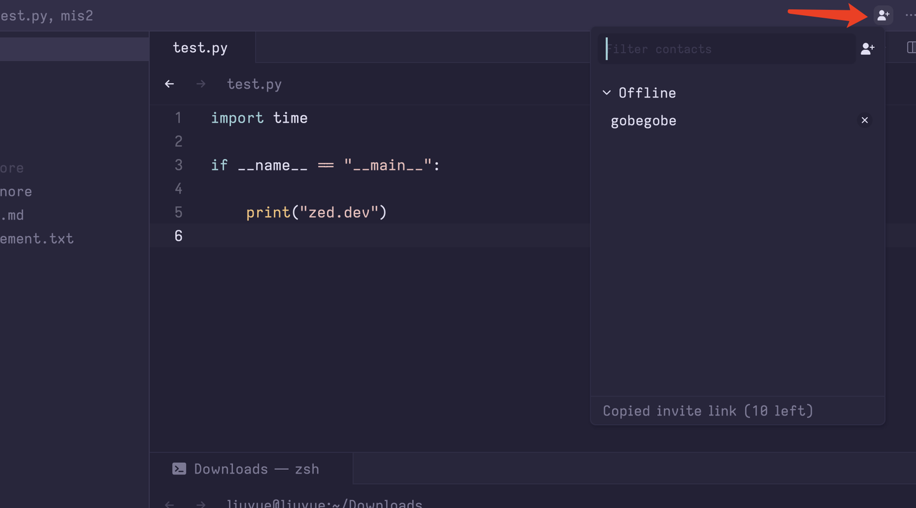Select the gobegobe contact entry

(x=643, y=120)
